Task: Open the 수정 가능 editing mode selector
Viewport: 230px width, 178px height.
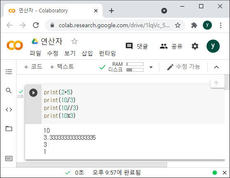Action: [x=184, y=67]
